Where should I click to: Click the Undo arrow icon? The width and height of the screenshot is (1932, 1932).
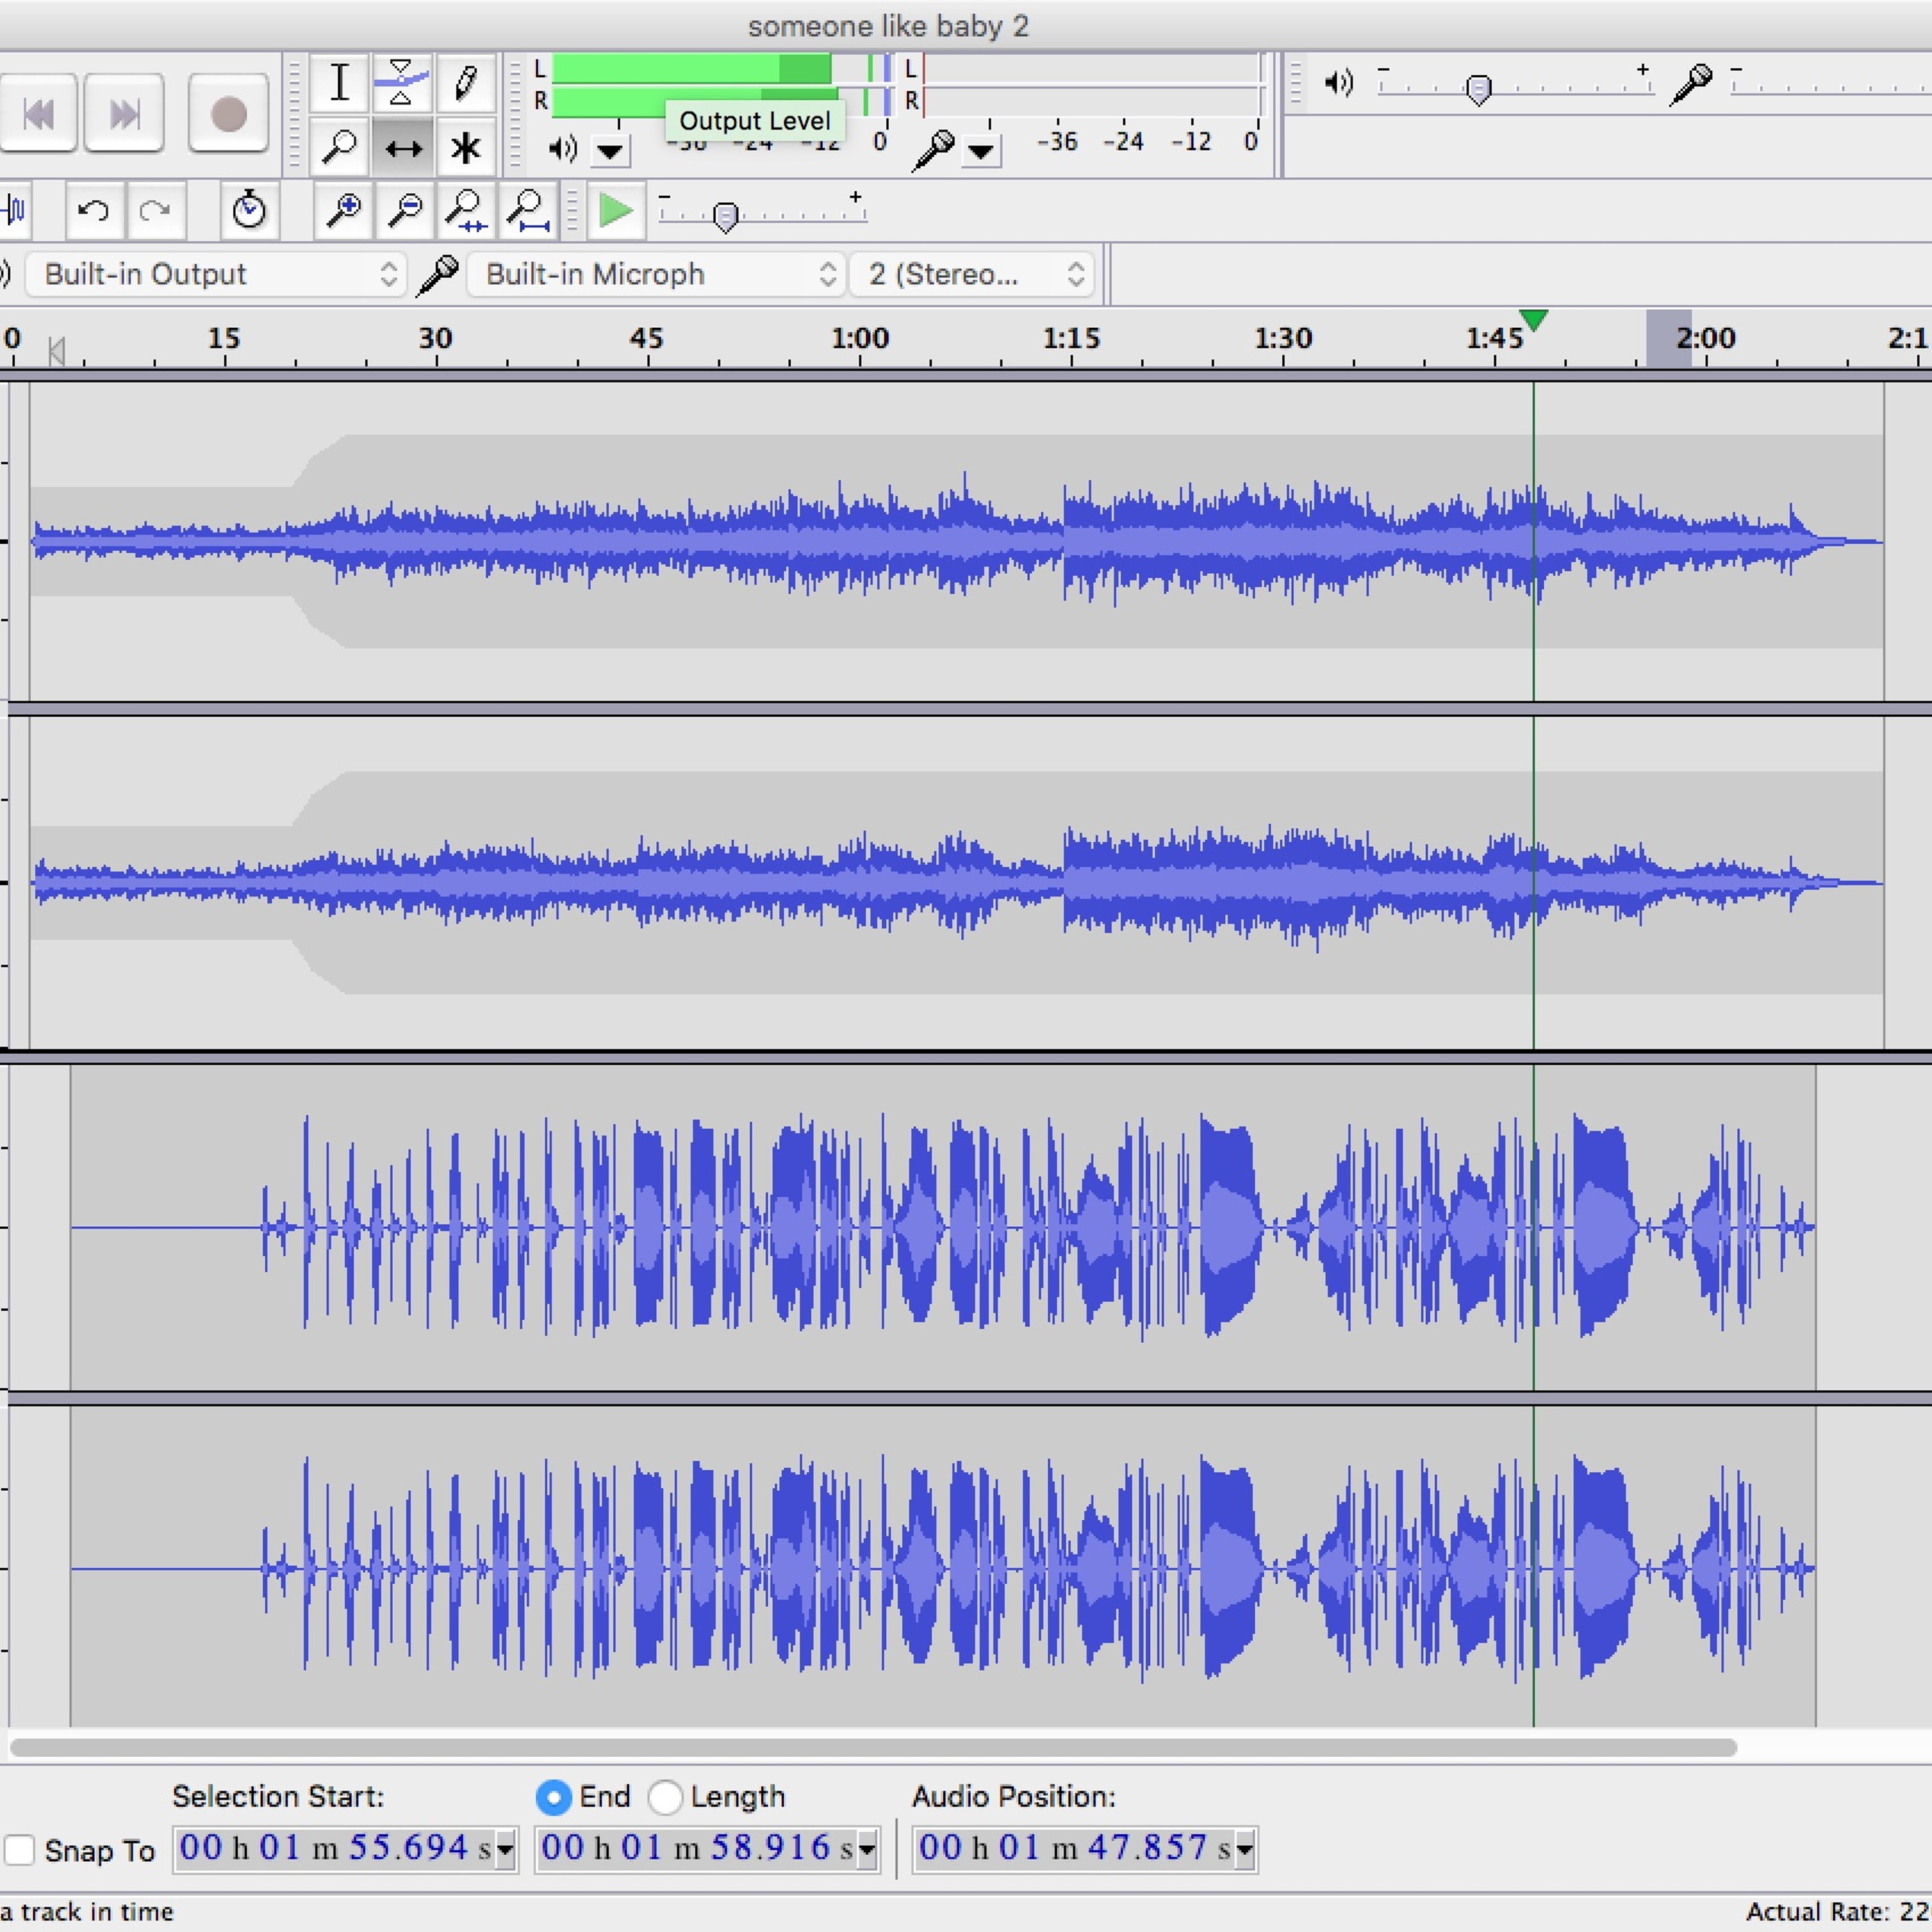(94, 211)
